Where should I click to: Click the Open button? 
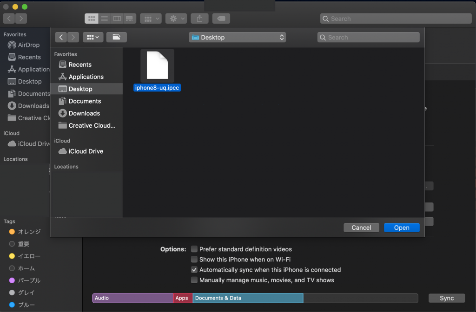coord(402,227)
